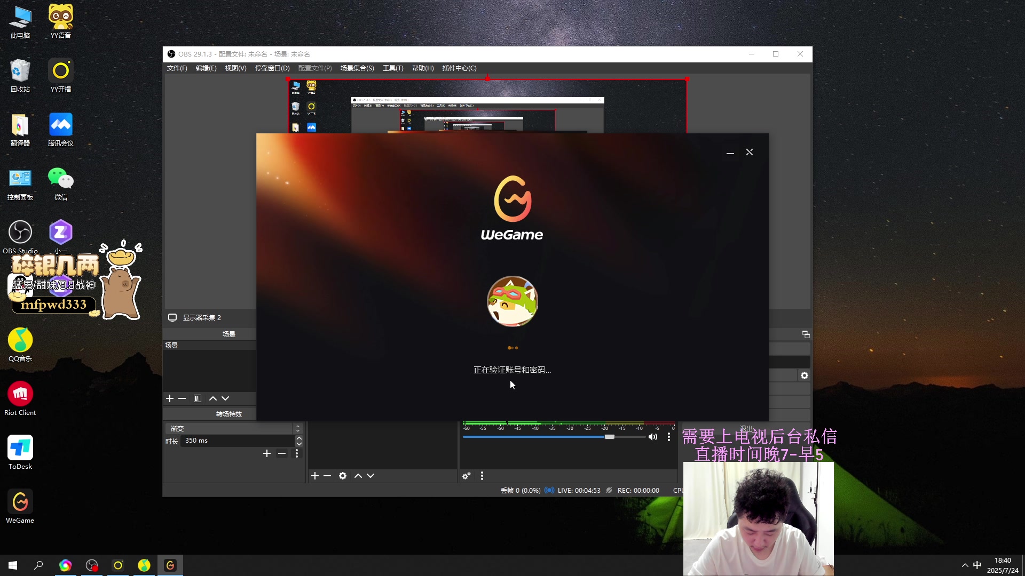Screen dimensions: 1025x576
Task: Switch to QQ音乐 in the taskbar
Action: [x=144, y=565]
